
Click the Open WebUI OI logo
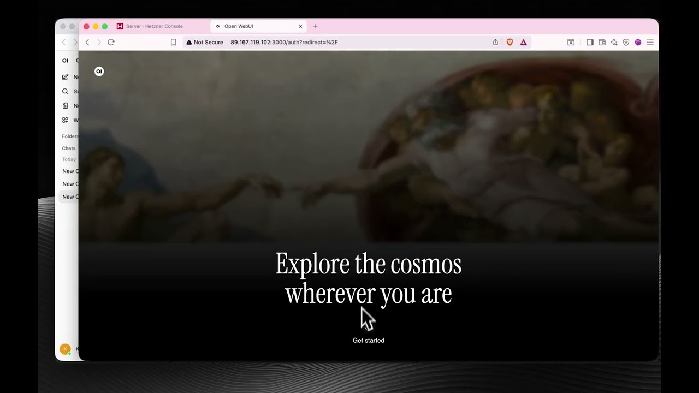coord(99,71)
